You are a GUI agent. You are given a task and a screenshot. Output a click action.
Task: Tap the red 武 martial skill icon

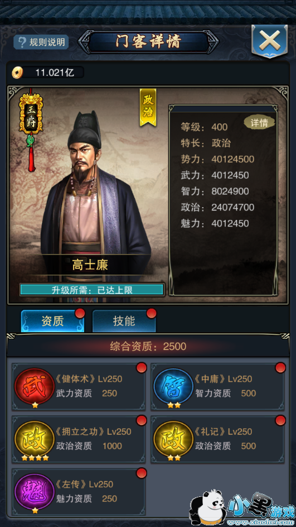click(x=34, y=386)
